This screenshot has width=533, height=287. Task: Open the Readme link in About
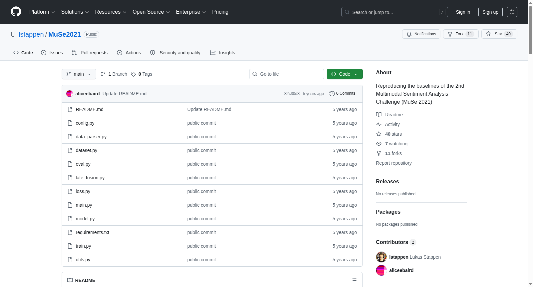(x=389, y=115)
